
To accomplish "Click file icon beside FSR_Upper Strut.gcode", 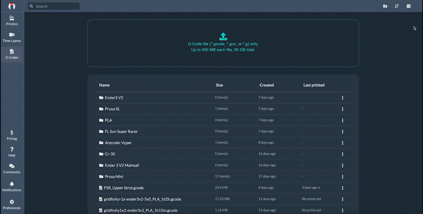I will (x=101, y=188).
